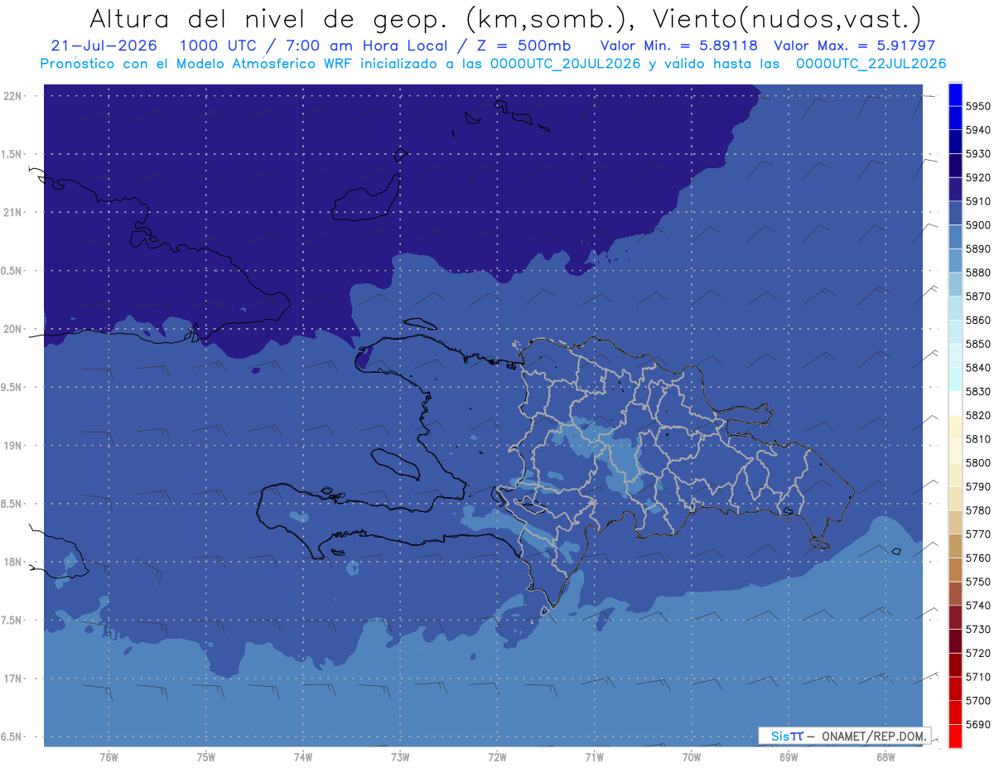
Task: Choose the swatch between 5740 and 5730
Action: click(955, 617)
